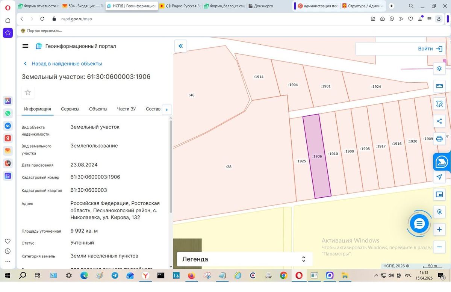Expand the Легенда panel
Screen dimensions: 451x292
pos(244,259)
